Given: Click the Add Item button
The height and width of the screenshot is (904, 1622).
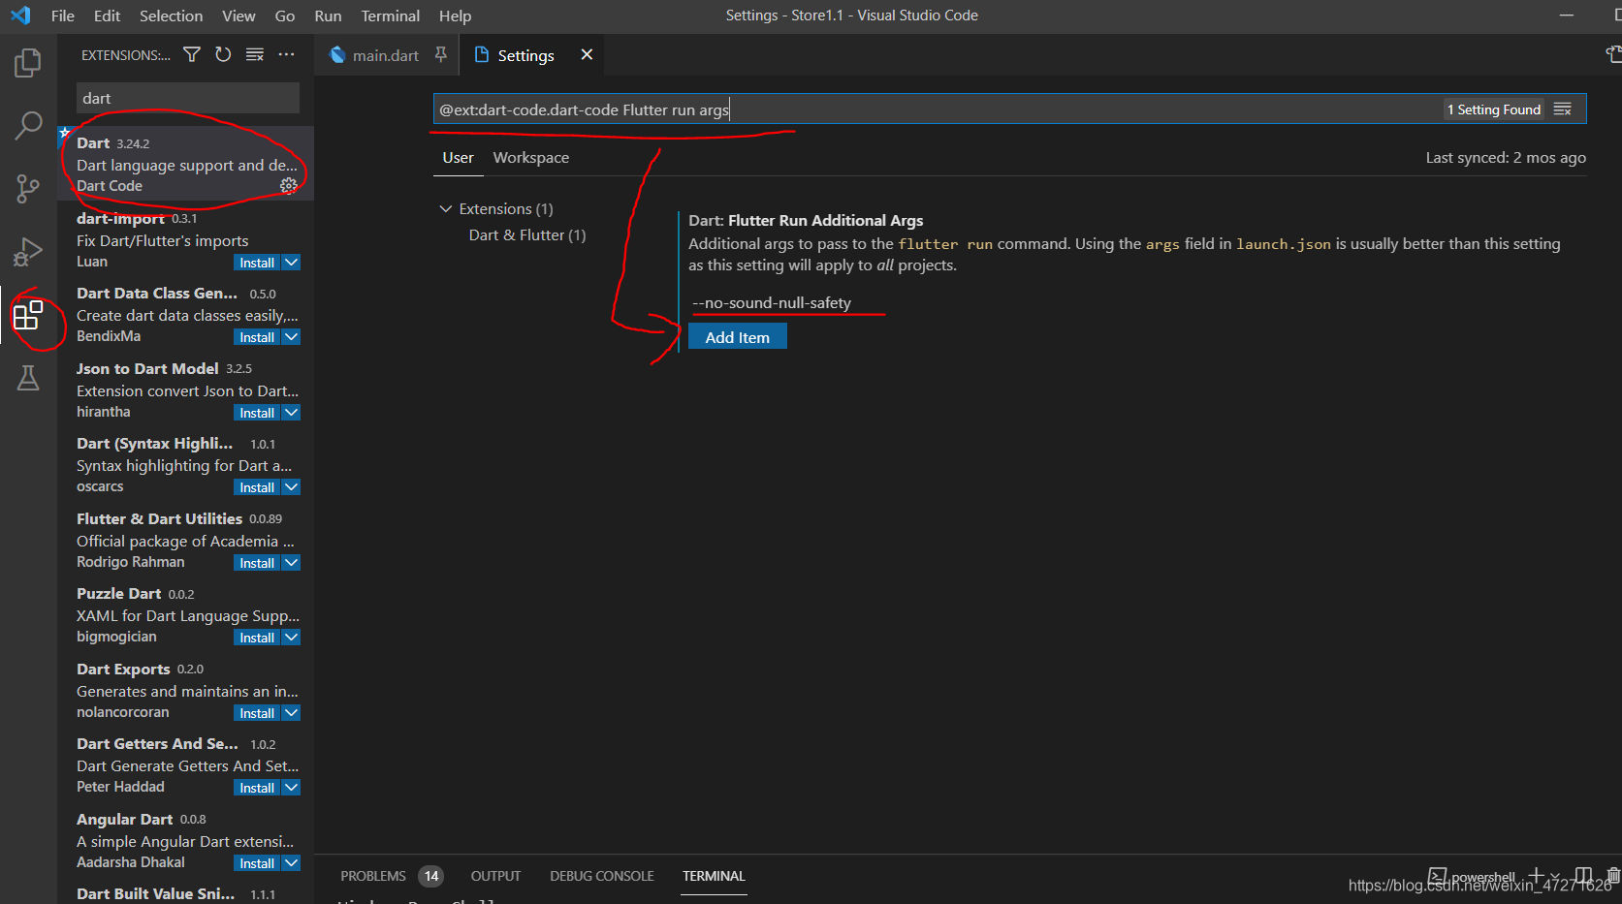Looking at the screenshot, I should (737, 336).
